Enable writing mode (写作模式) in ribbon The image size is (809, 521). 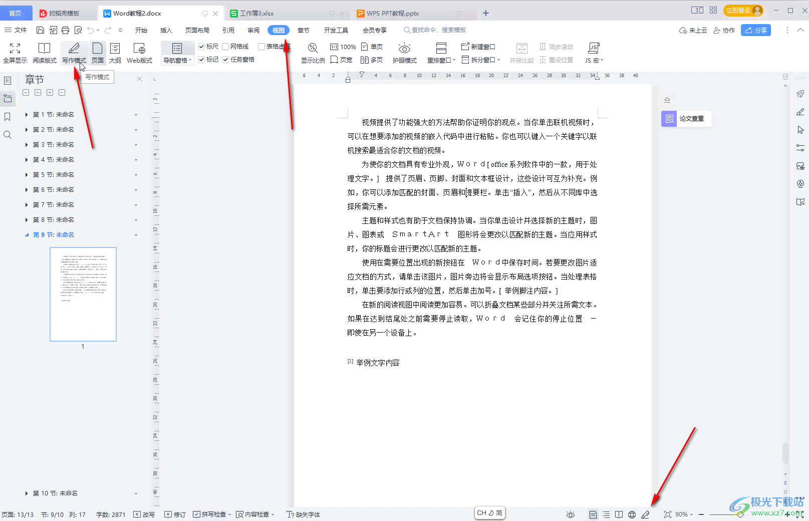[74, 53]
